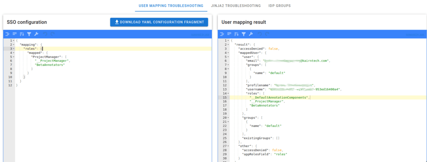Screen dimensions: 427x162
Task: Open filter/transform in User mapping result editor
Action: click(244, 34)
